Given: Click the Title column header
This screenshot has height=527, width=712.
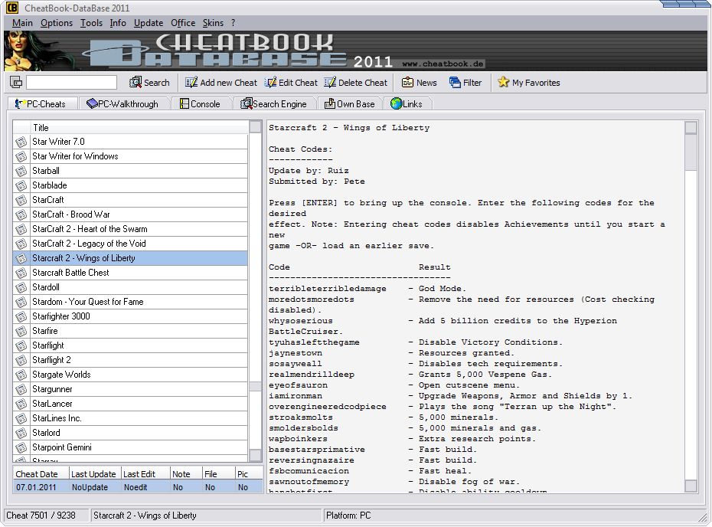Looking at the screenshot, I should click(139, 128).
